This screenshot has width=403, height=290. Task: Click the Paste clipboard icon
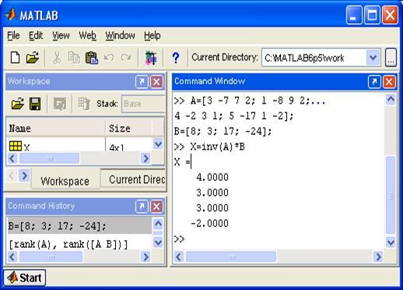pyautogui.click(x=92, y=58)
